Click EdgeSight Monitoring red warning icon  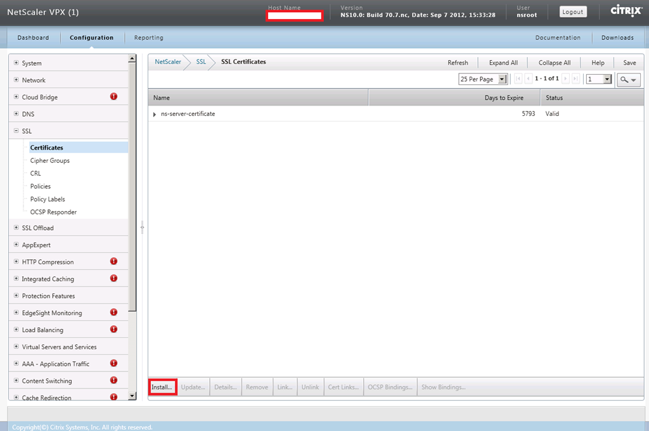pyautogui.click(x=113, y=312)
